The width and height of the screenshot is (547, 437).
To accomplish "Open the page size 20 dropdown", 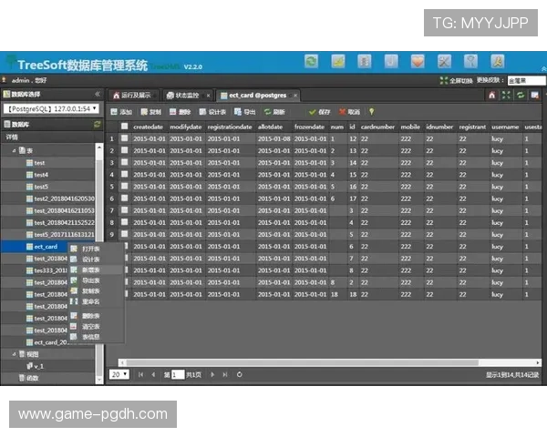I will click(119, 374).
